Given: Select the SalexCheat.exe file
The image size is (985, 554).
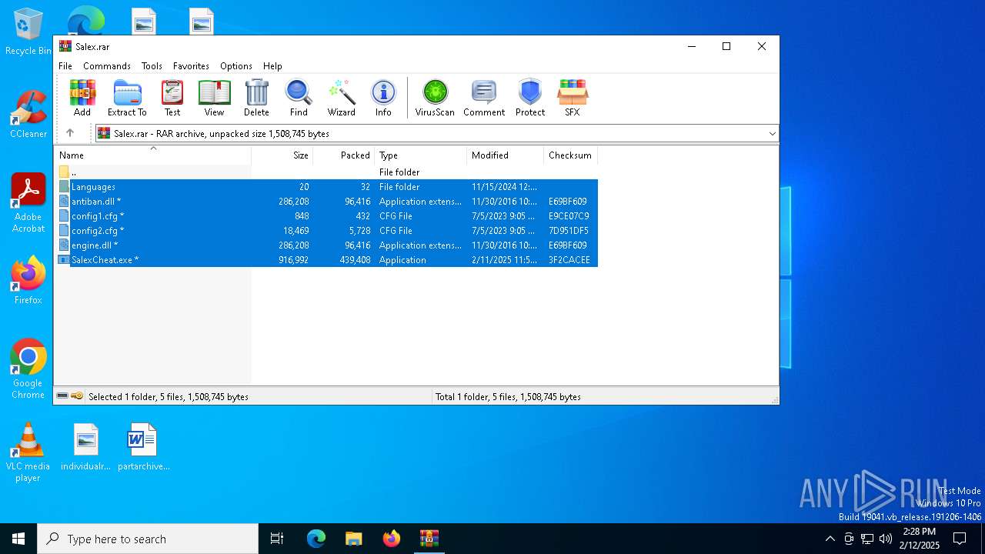Looking at the screenshot, I should pos(328,260).
